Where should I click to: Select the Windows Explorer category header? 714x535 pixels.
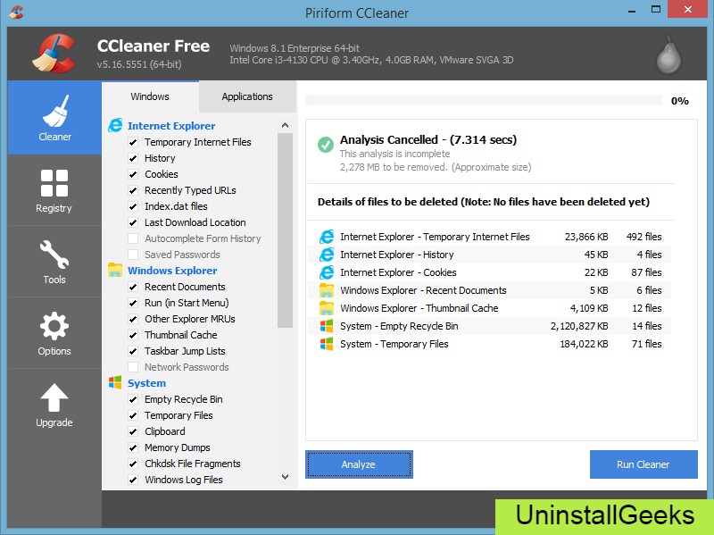coord(172,271)
